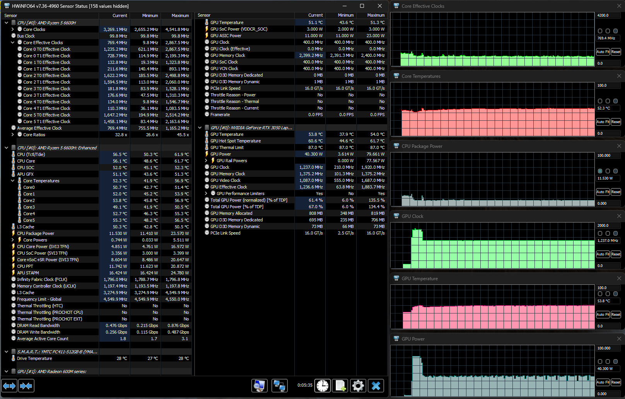Click the 0:05:35 elapsed time readout
625x399 pixels.
[305, 385]
